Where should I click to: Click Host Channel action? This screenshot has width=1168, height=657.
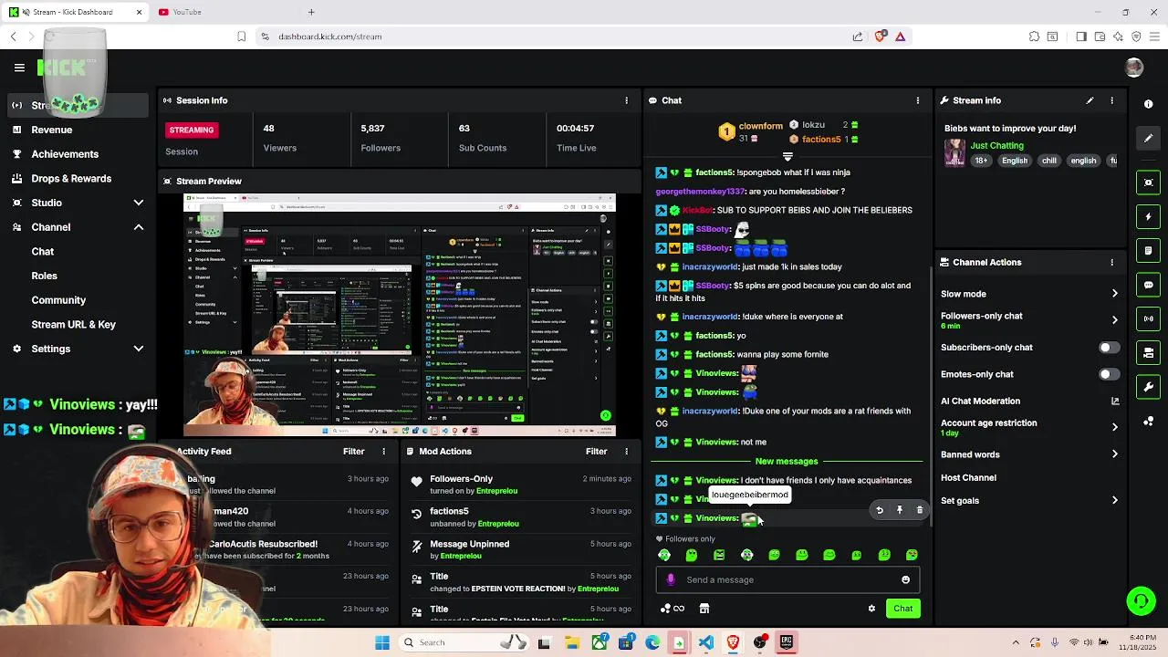pos(968,477)
